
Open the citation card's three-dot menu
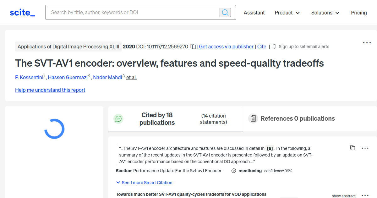(x=365, y=148)
